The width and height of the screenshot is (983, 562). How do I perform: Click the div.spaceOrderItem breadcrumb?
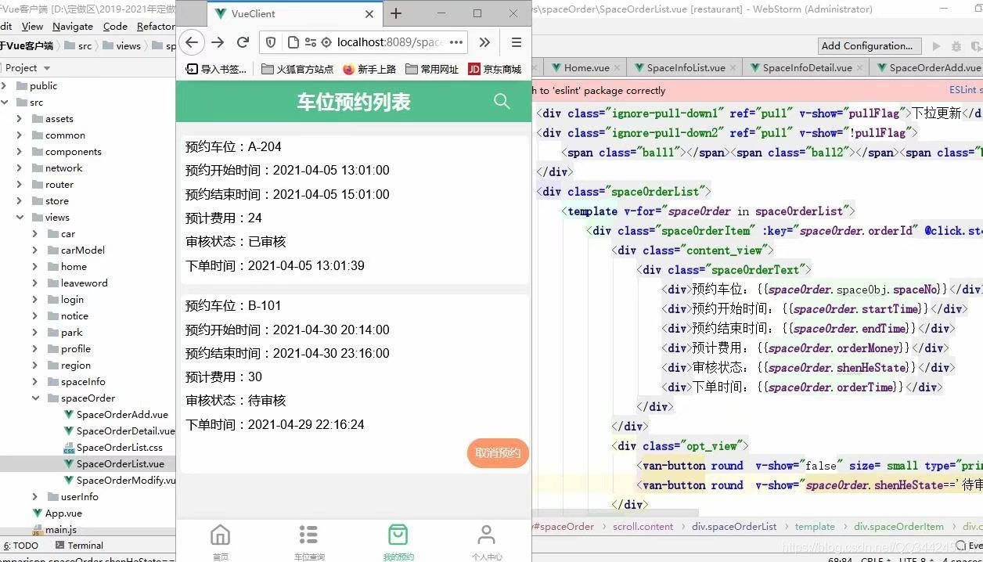tap(898, 526)
